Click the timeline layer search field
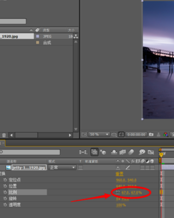This screenshot has height=218, width=174. pos(30,152)
